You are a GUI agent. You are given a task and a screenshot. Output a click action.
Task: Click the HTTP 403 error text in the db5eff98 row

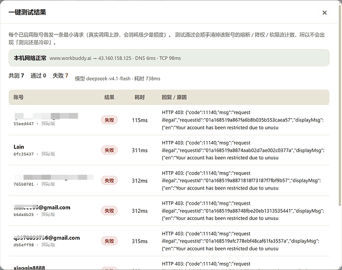click(241, 241)
